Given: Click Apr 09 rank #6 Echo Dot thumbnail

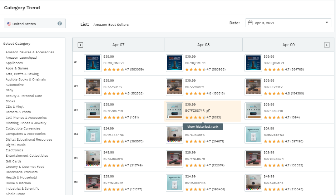Looking at the screenshot, I should pos(253,183).
